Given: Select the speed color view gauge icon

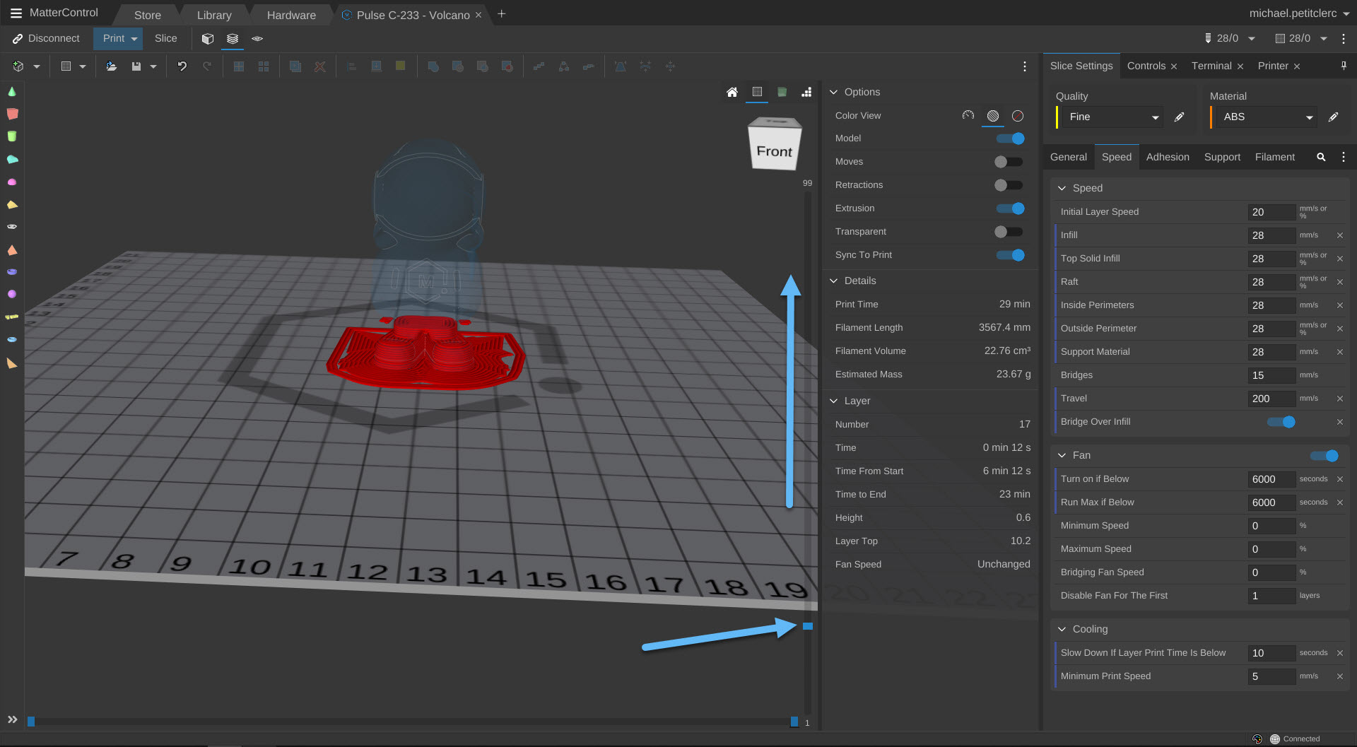Looking at the screenshot, I should coord(968,115).
